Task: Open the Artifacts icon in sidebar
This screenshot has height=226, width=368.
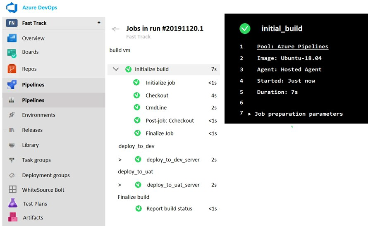Action: pos(12,217)
